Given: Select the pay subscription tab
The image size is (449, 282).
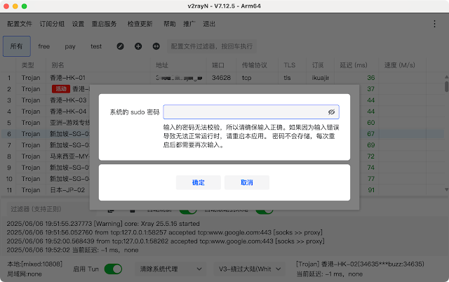Looking at the screenshot, I should pos(70,46).
